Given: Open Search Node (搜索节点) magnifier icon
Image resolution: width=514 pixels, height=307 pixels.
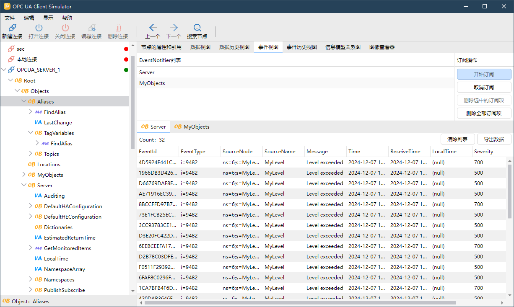Looking at the screenshot, I should (197, 28).
